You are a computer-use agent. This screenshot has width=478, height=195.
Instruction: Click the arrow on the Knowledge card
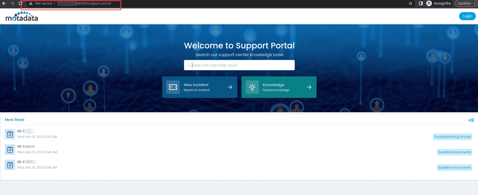(x=309, y=87)
